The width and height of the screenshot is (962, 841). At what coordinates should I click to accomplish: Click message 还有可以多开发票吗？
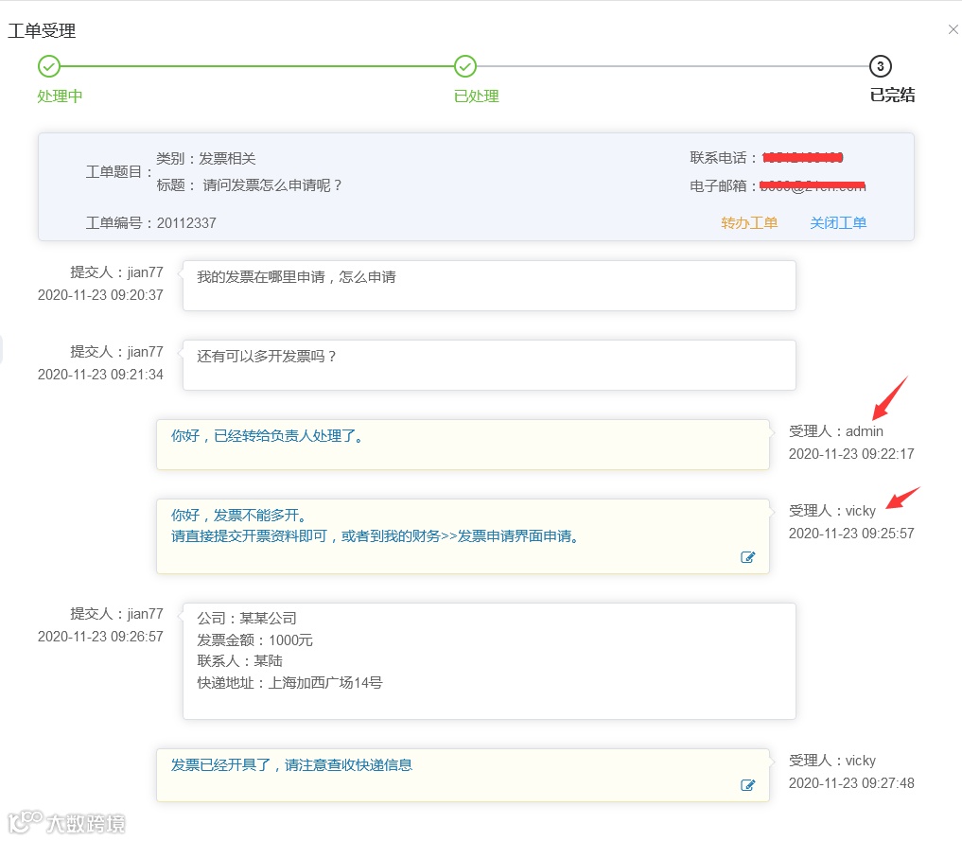pyautogui.click(x=267, y=357)
